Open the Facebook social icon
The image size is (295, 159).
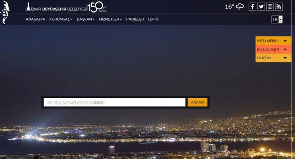coord(252,6)
